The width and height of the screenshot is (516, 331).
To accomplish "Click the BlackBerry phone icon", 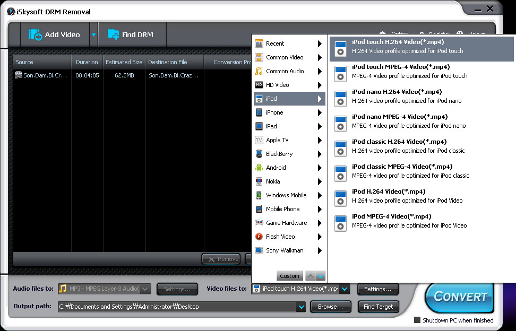I will coord(259,154).
